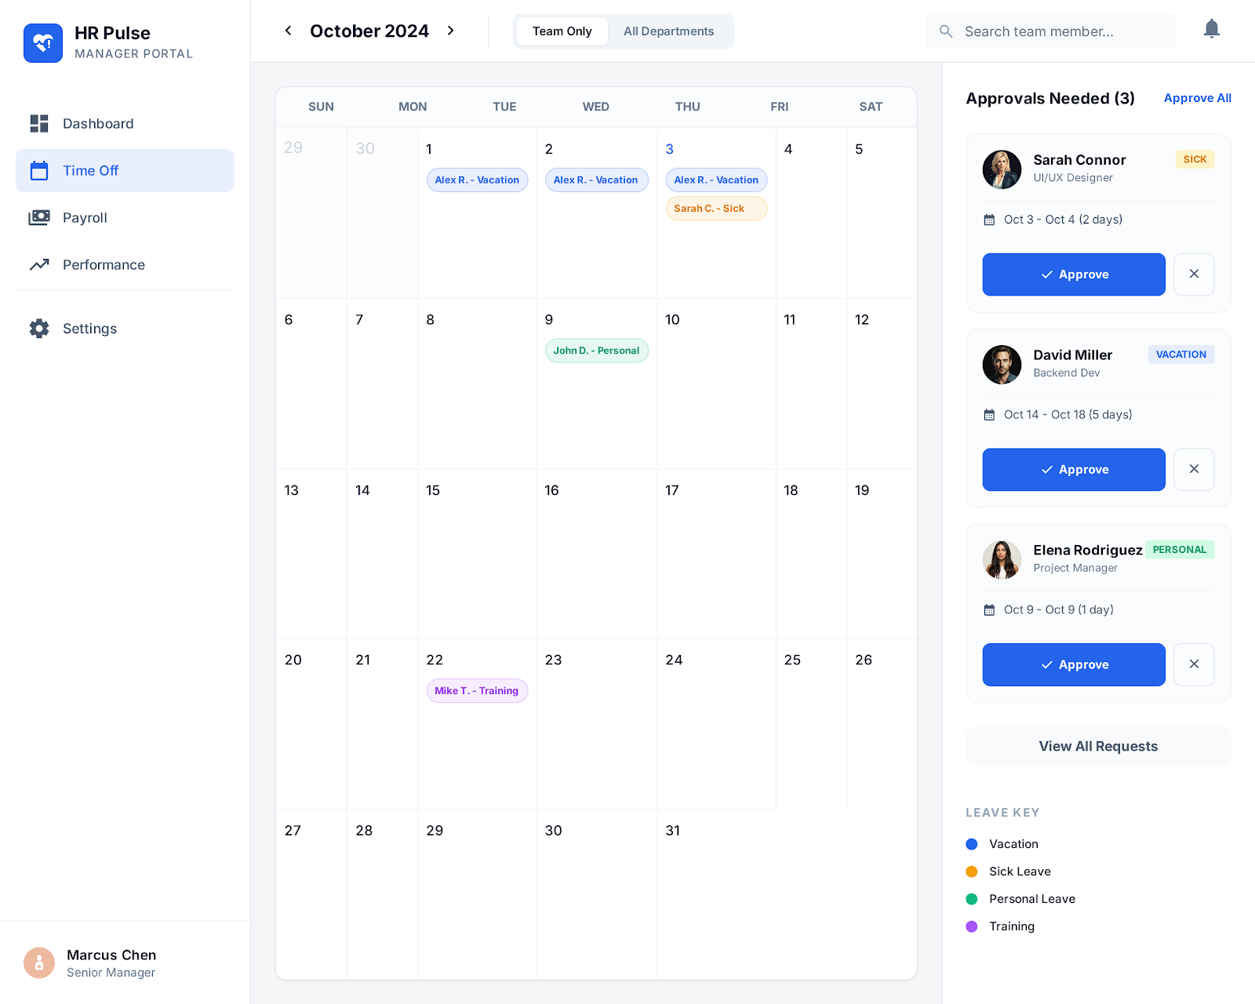Click the purple Training legend dot
Viewport: 1255px width, 1004px height.
(972, 926)
